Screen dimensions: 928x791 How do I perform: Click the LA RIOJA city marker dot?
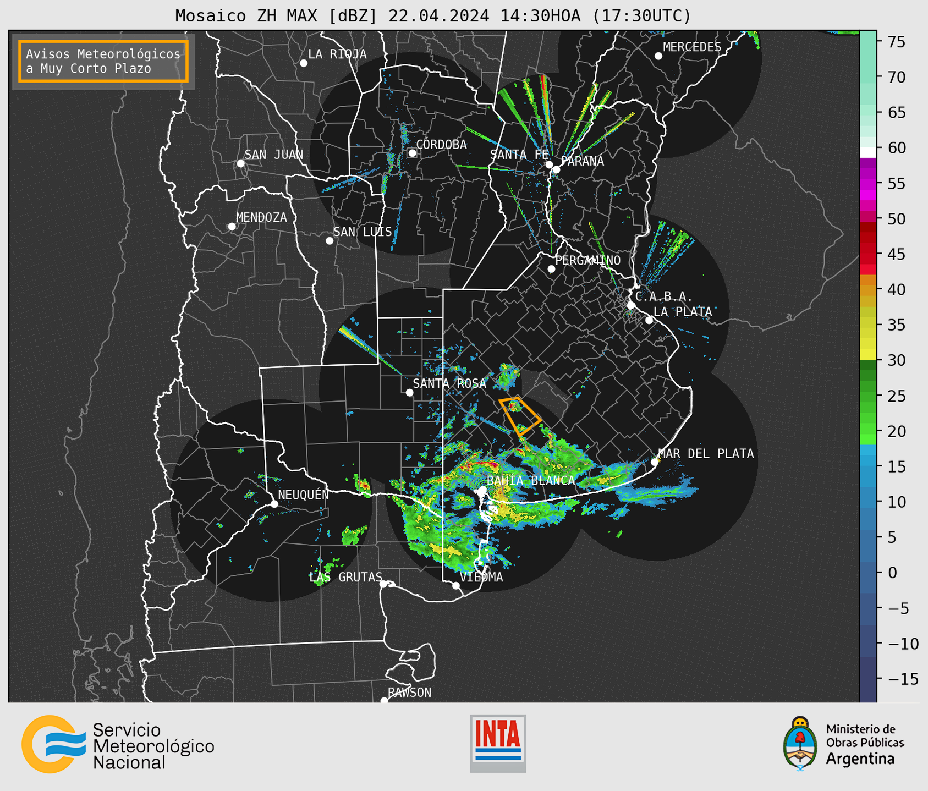304,63
